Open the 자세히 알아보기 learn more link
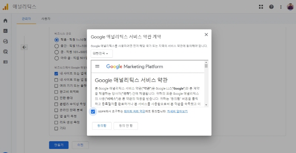The height and width of the screenshot is (153, 296). [177, 111]
